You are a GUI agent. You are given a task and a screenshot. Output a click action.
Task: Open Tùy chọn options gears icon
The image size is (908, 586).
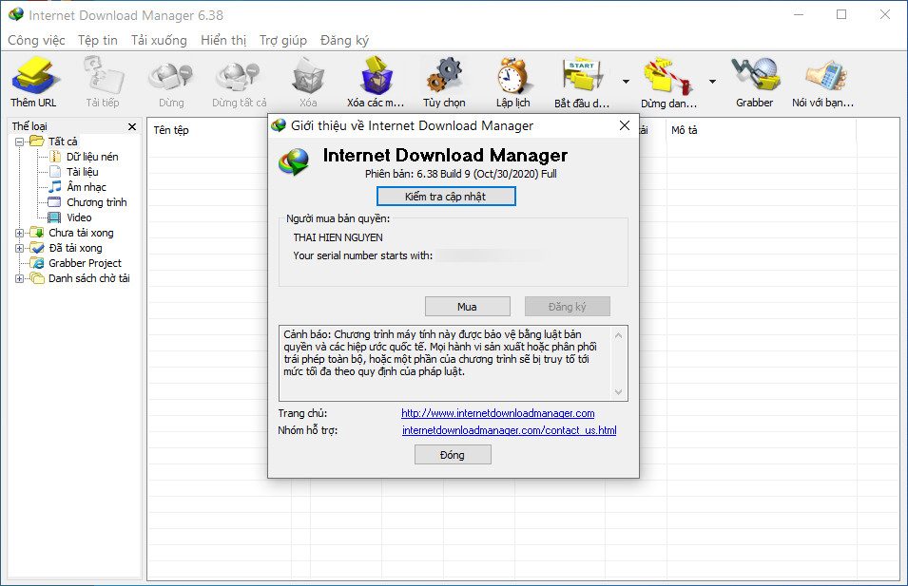click(444, 76)
